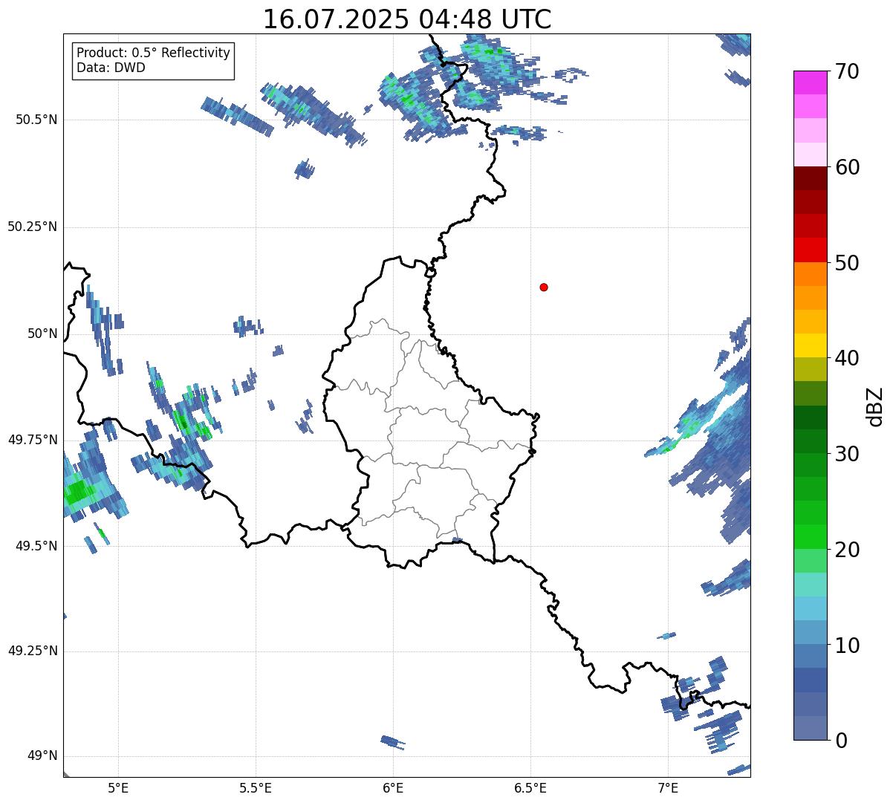
Task: Pick the dark maroon swatch below 60 dBZ
Action: pos(810,178)
